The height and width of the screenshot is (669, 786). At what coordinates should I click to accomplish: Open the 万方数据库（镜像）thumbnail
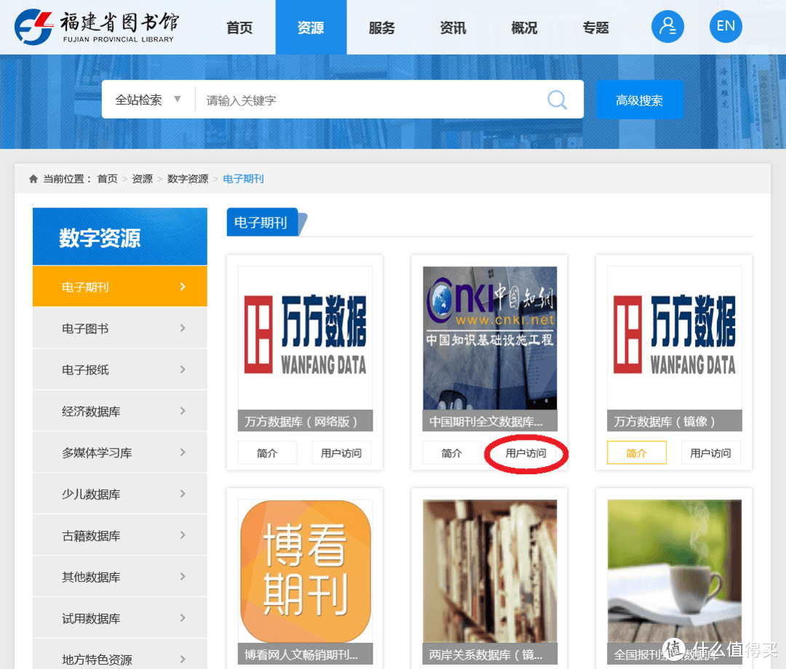tap(674, 338)
